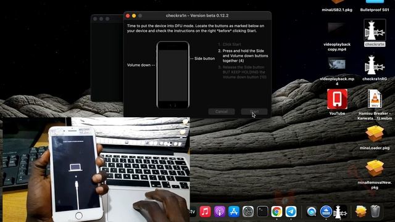Select the minaRemovalNew.pkg package icon
This screenshot has width=395, height=222.
point(375,168)
